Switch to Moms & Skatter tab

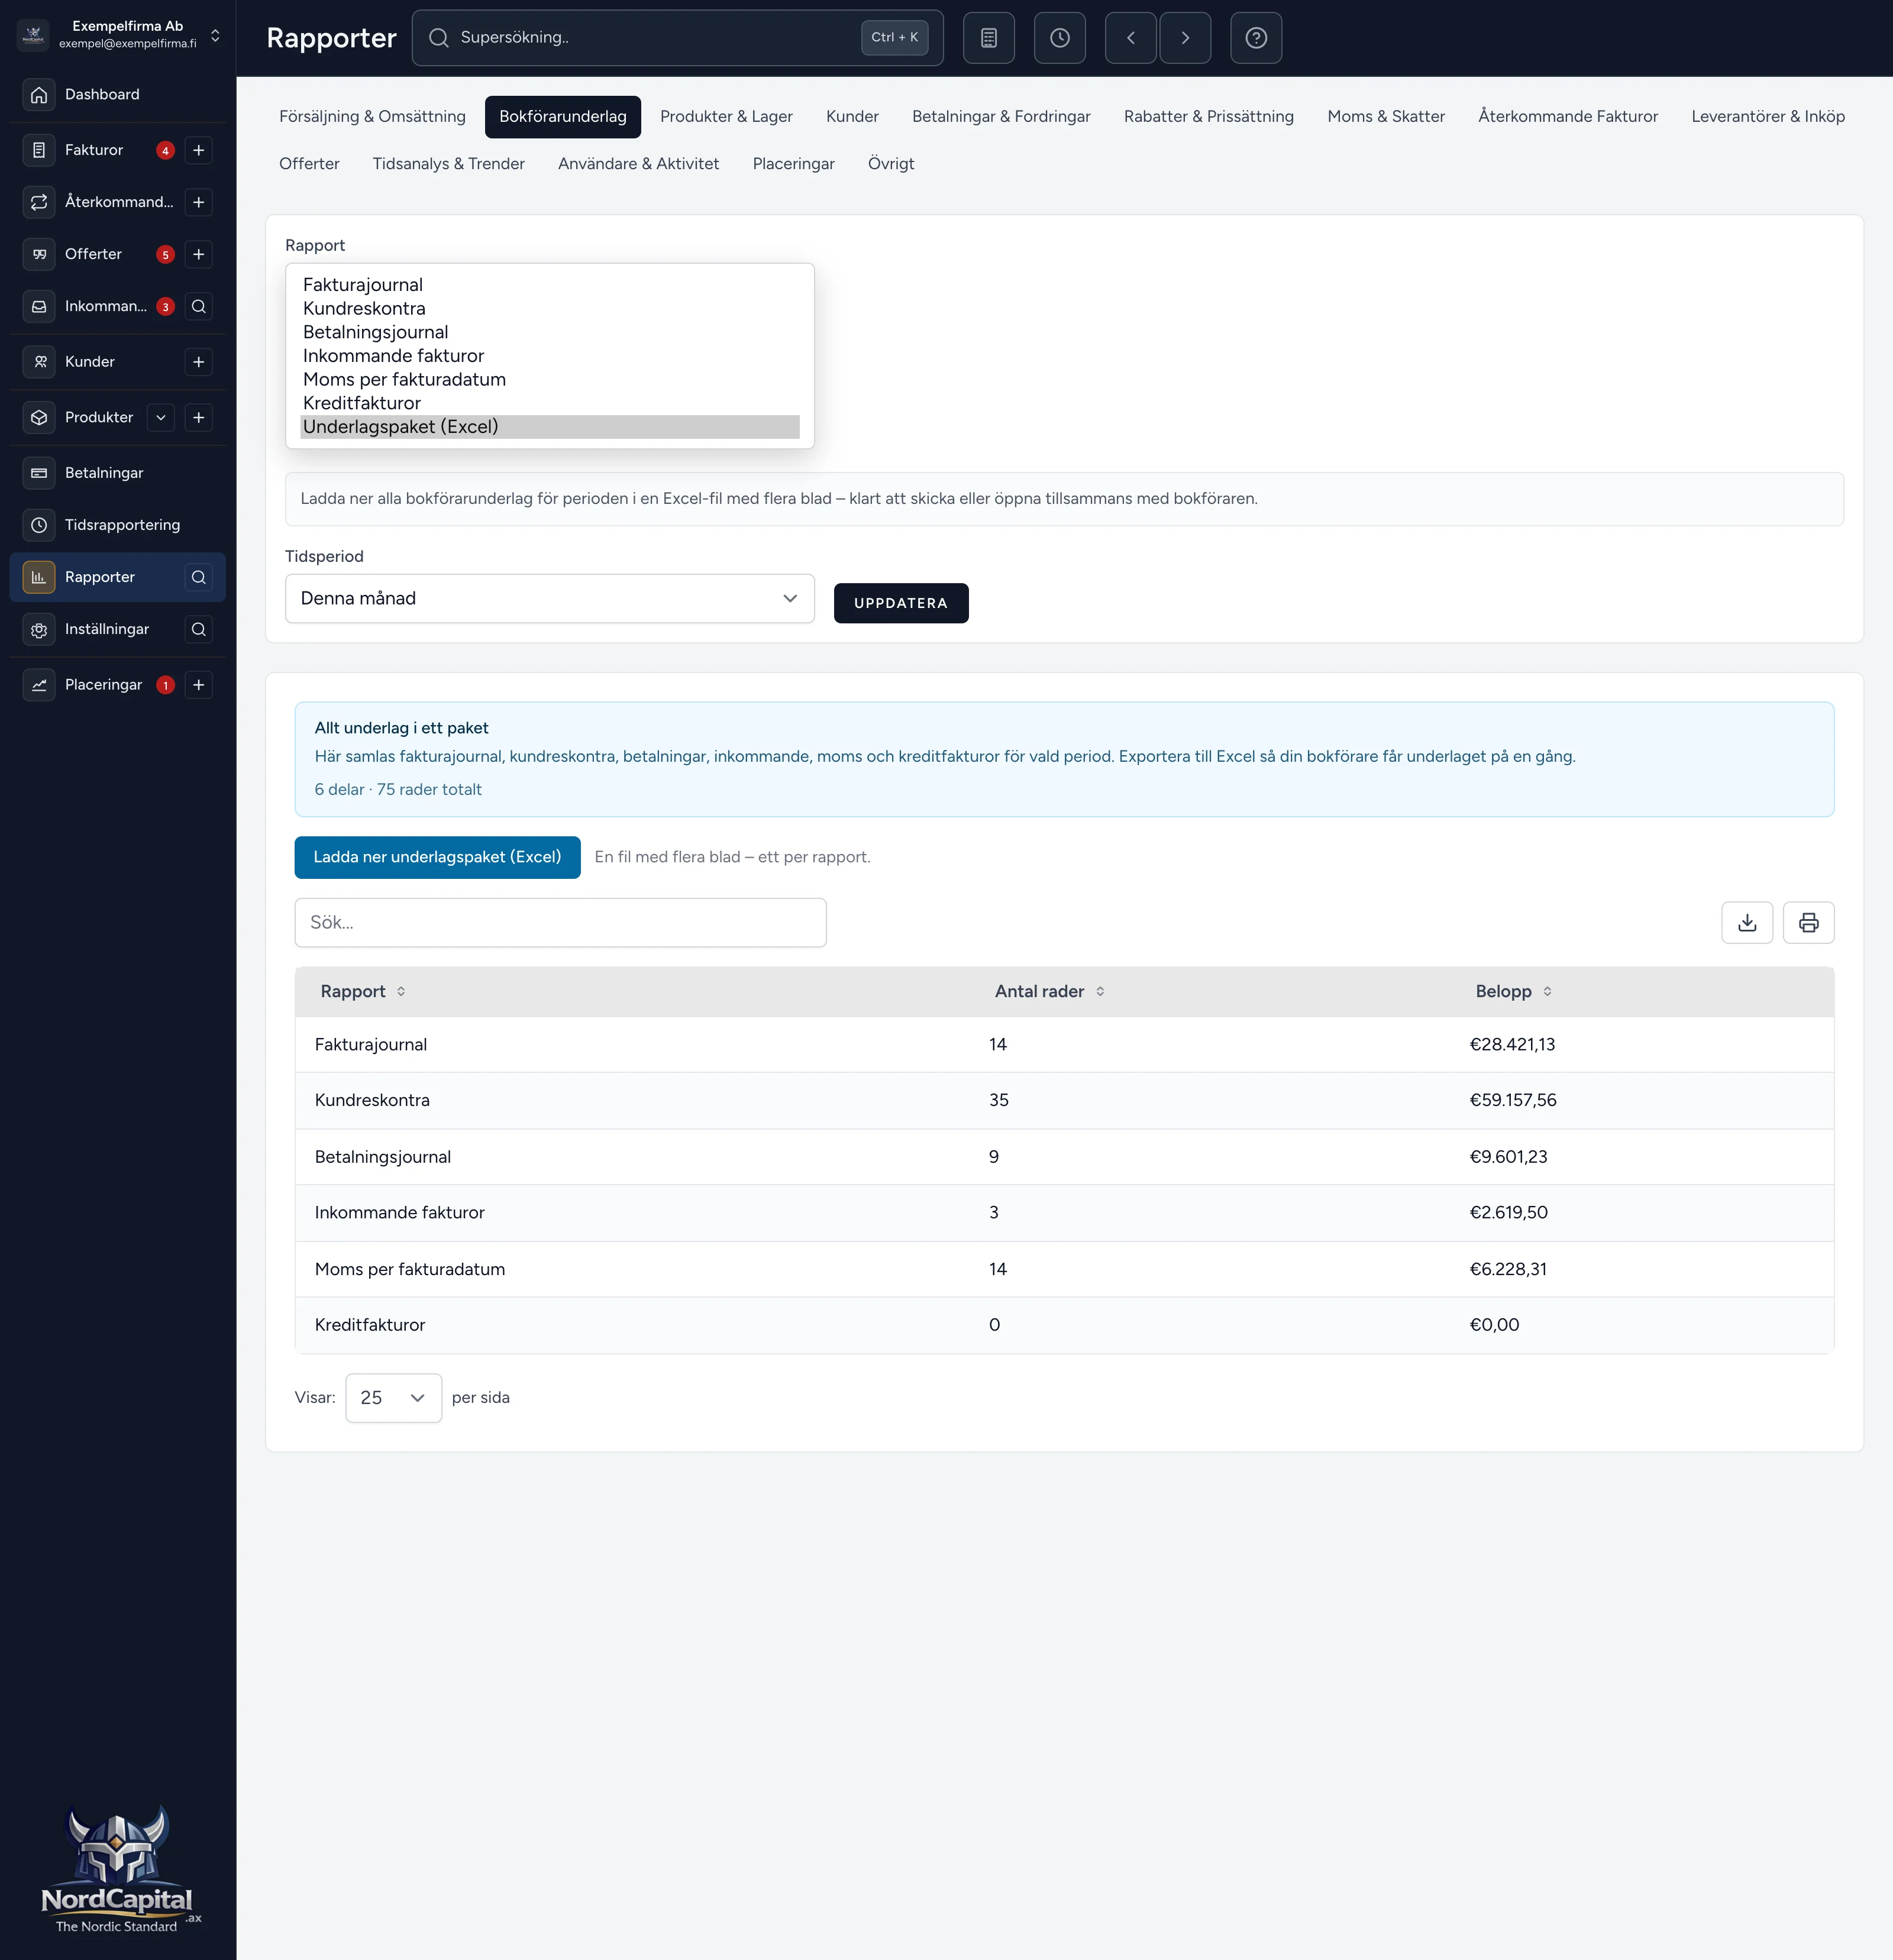coord(1386,117)
